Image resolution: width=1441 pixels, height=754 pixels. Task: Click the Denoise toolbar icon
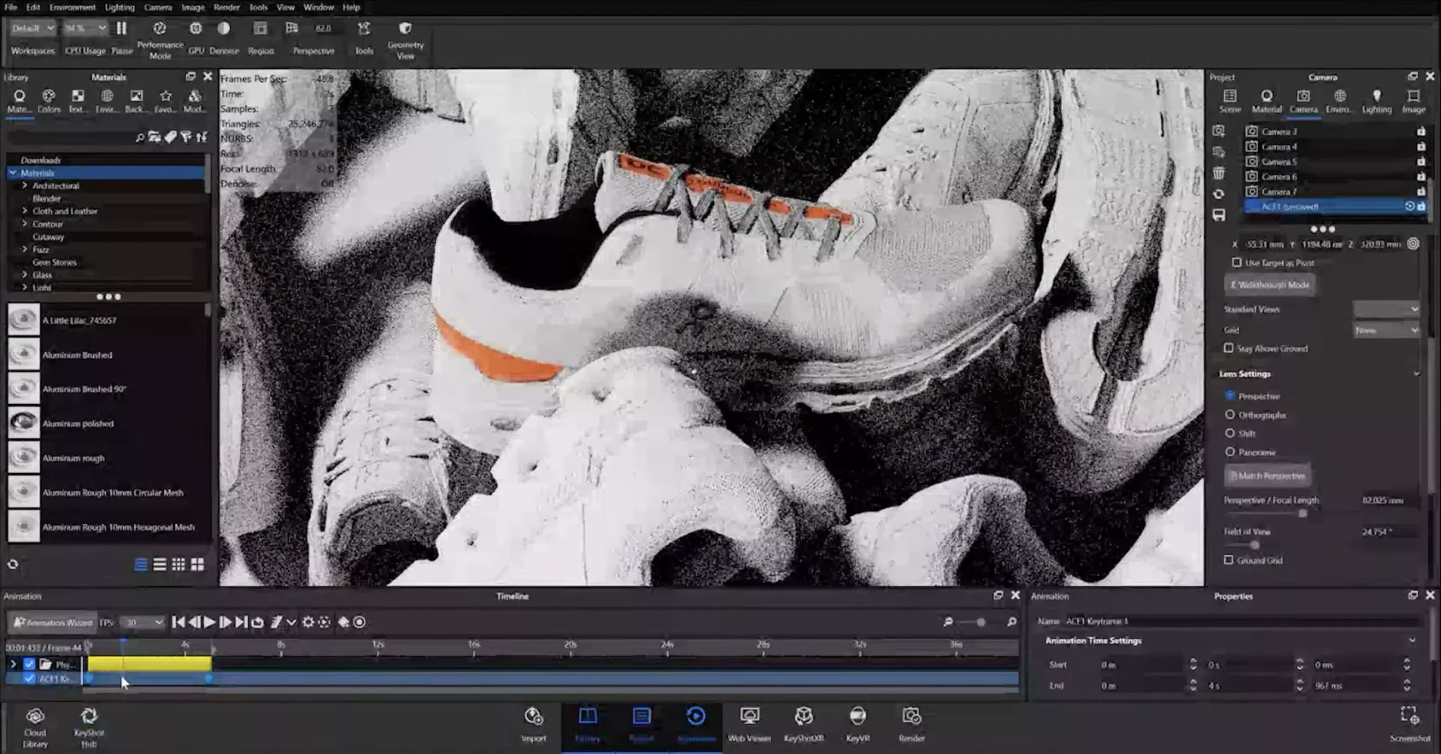click(x=223, y=29)
